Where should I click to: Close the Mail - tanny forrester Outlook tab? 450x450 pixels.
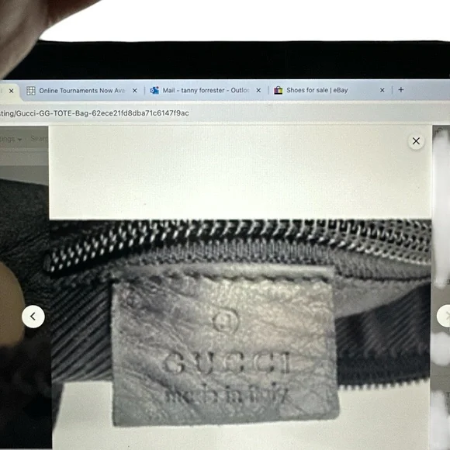click(258, 91)
